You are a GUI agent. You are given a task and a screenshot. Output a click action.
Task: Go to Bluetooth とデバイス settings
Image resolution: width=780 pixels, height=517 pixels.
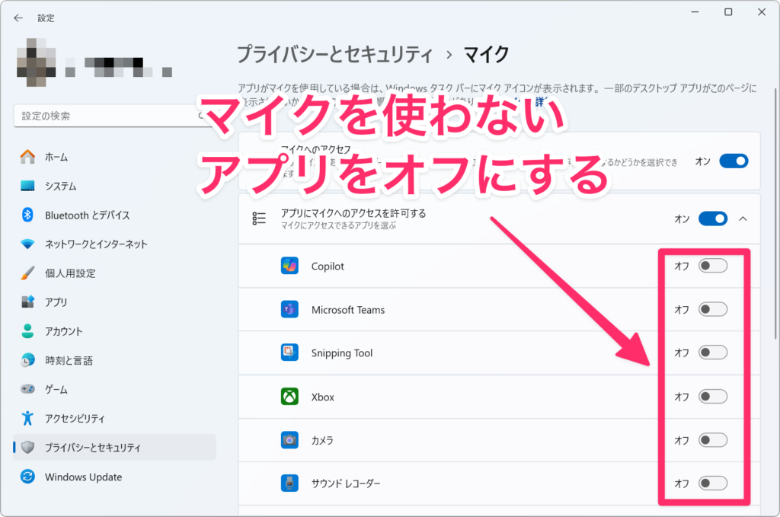[x=114, y=215]
